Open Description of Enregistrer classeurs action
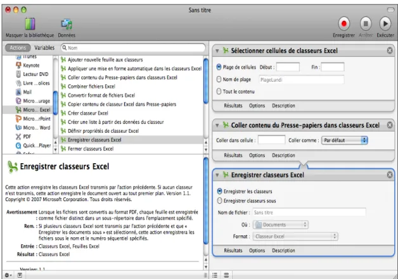The image size is (398, 279). (283, 251)
